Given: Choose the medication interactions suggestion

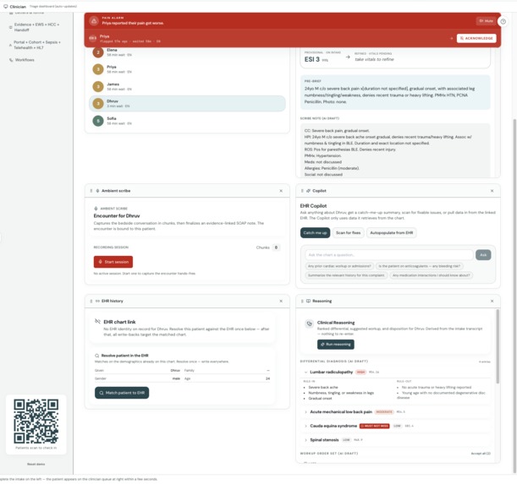Looking at the screenshot, I should (431, 275).
